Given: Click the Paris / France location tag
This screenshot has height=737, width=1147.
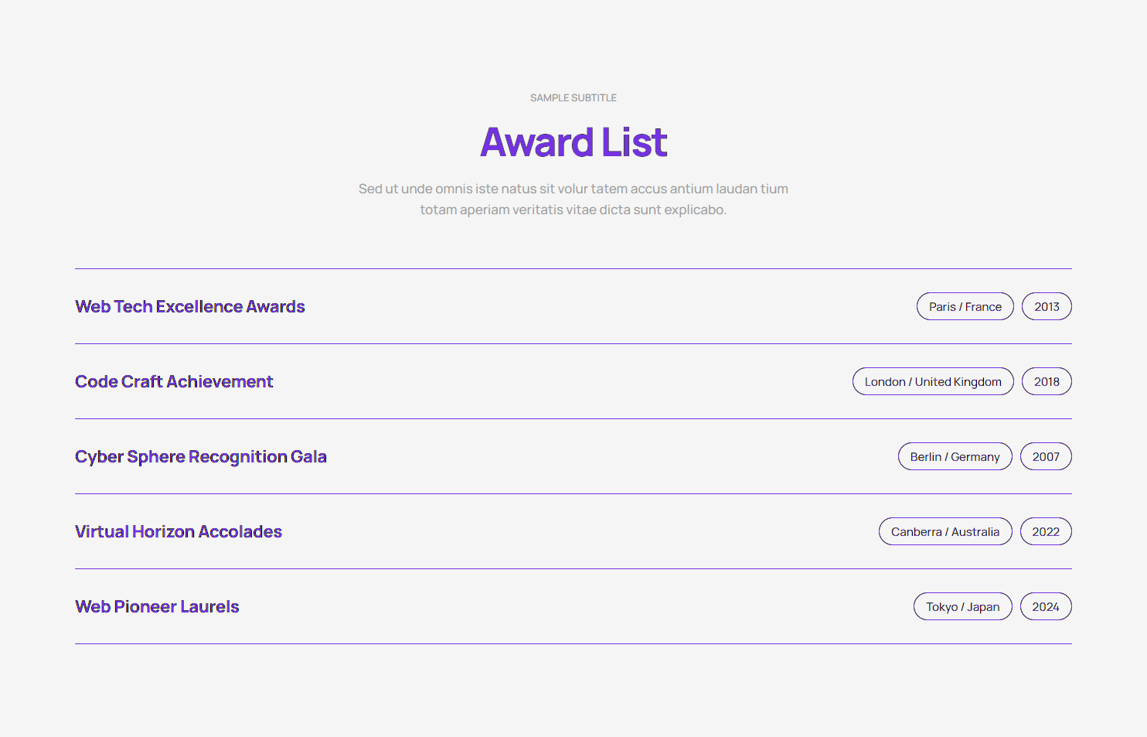Looking at the screenshot, I should [965, 307].
